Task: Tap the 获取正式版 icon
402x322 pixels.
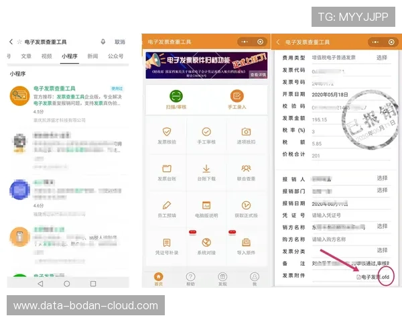Action: coord(246,205)
